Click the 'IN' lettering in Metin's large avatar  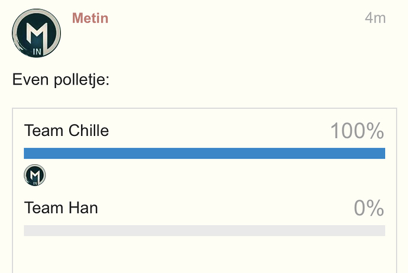click(x=37, y=52)
